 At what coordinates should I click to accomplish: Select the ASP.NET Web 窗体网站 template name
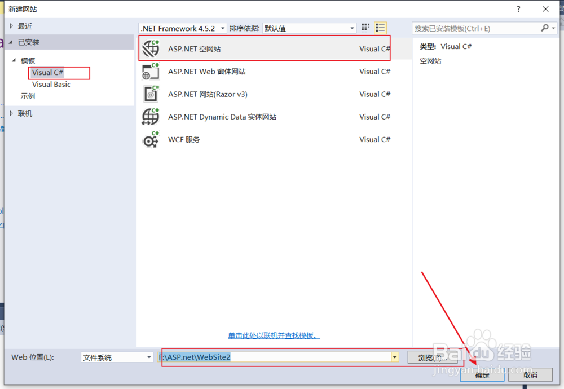(x=207, y=71)
